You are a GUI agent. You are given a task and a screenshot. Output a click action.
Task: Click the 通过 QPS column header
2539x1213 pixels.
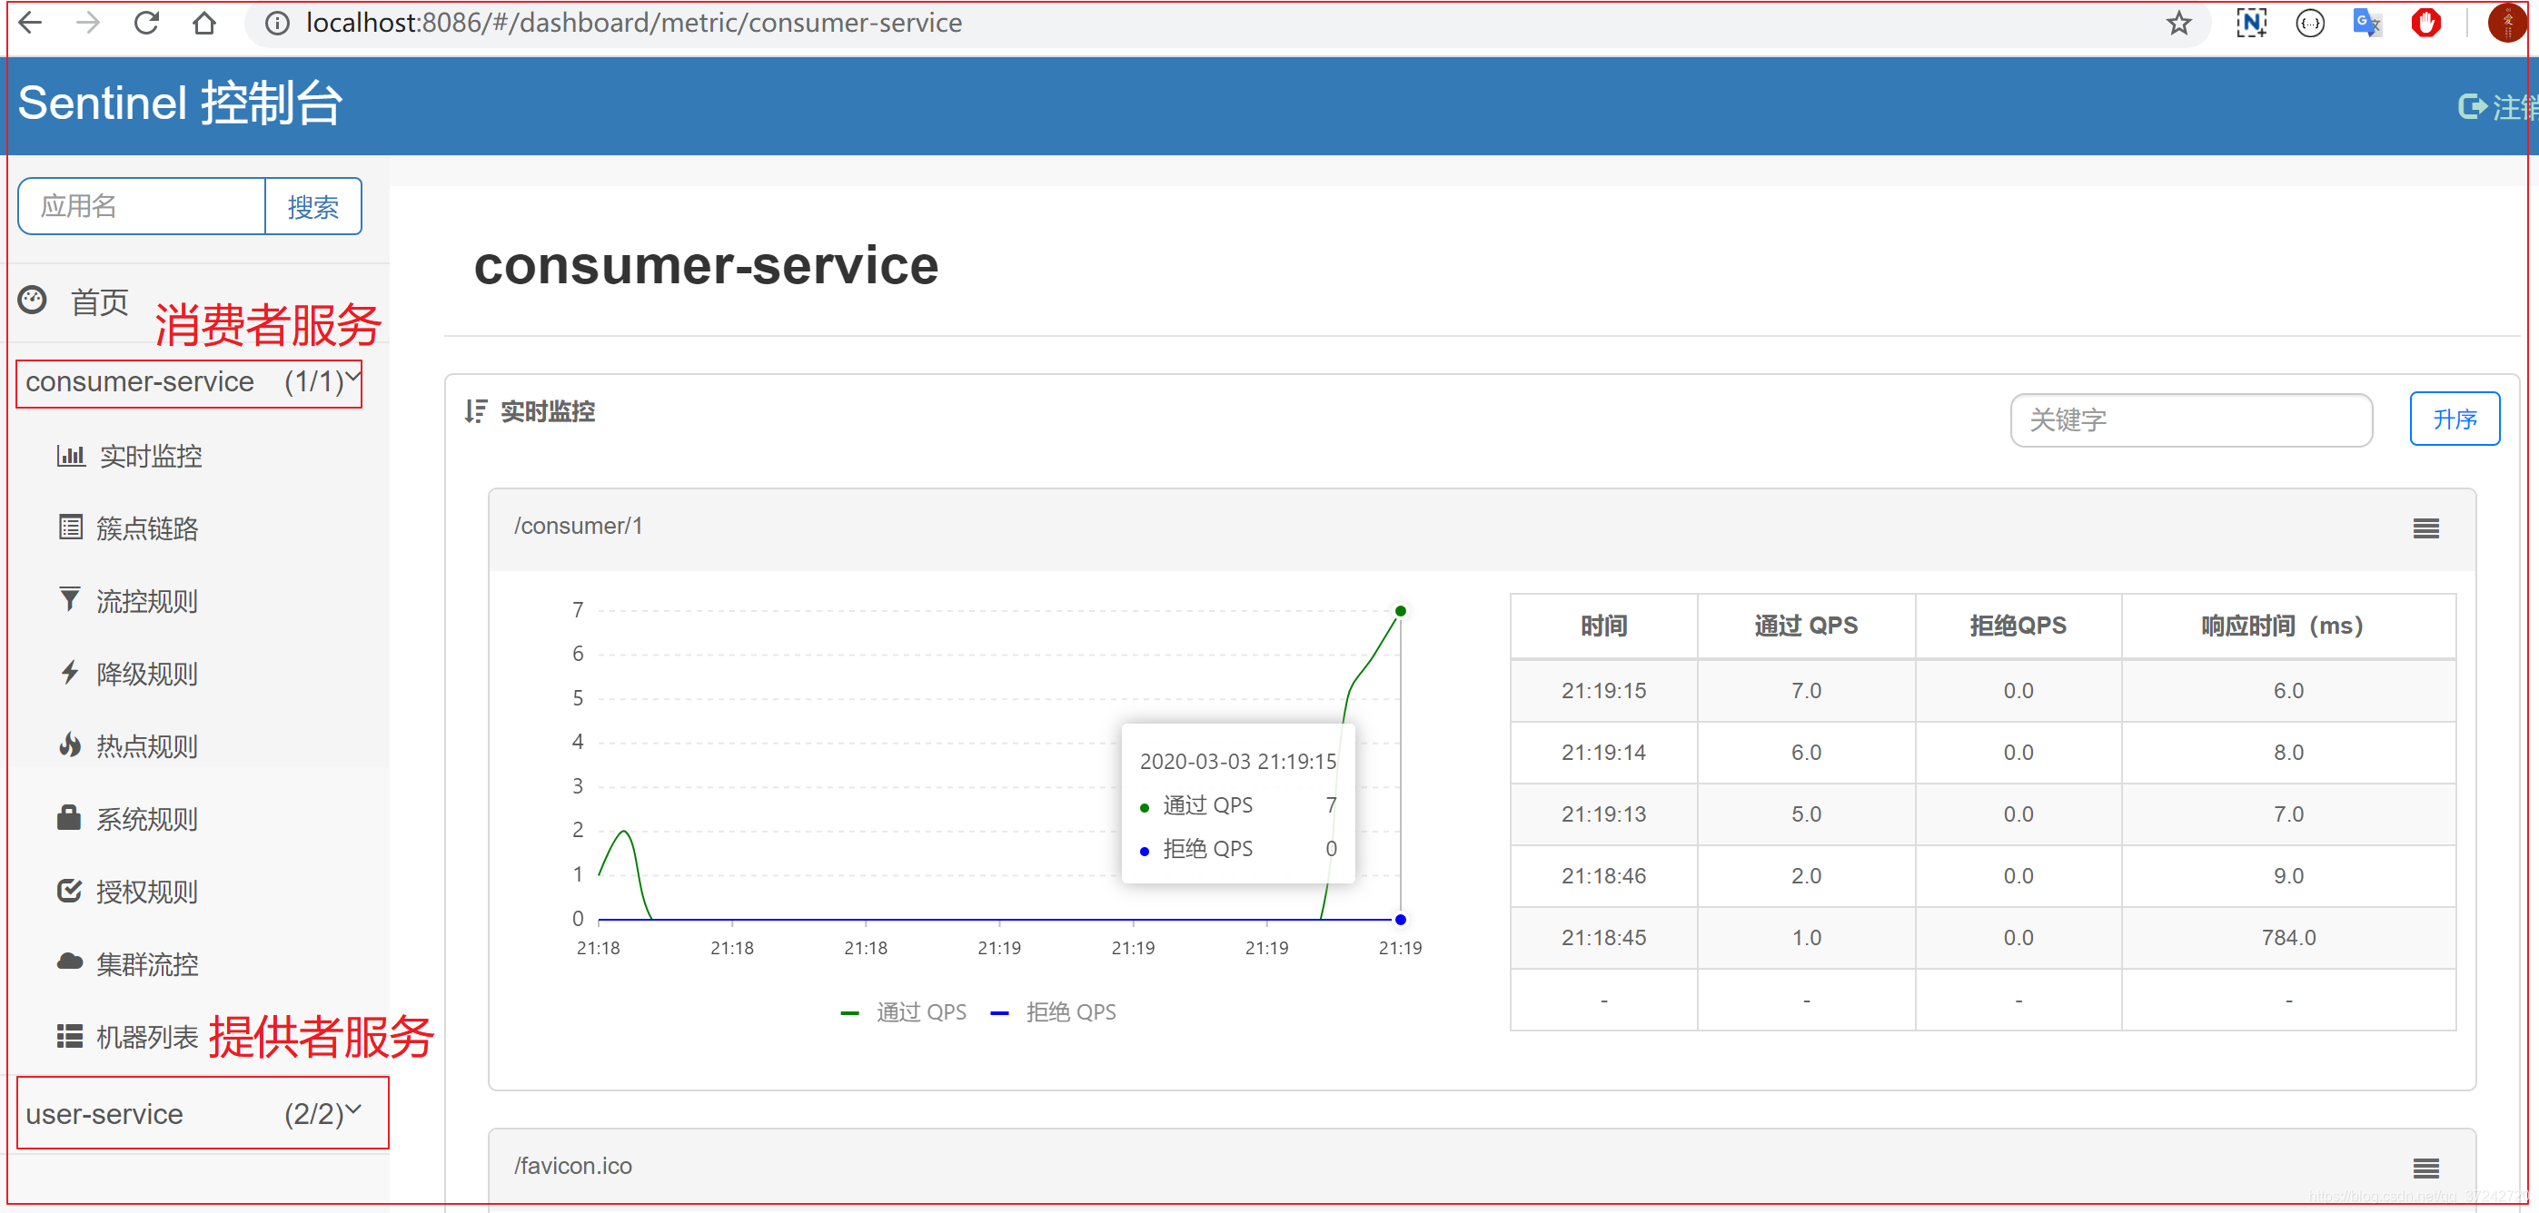click(x=1806, y=626)
